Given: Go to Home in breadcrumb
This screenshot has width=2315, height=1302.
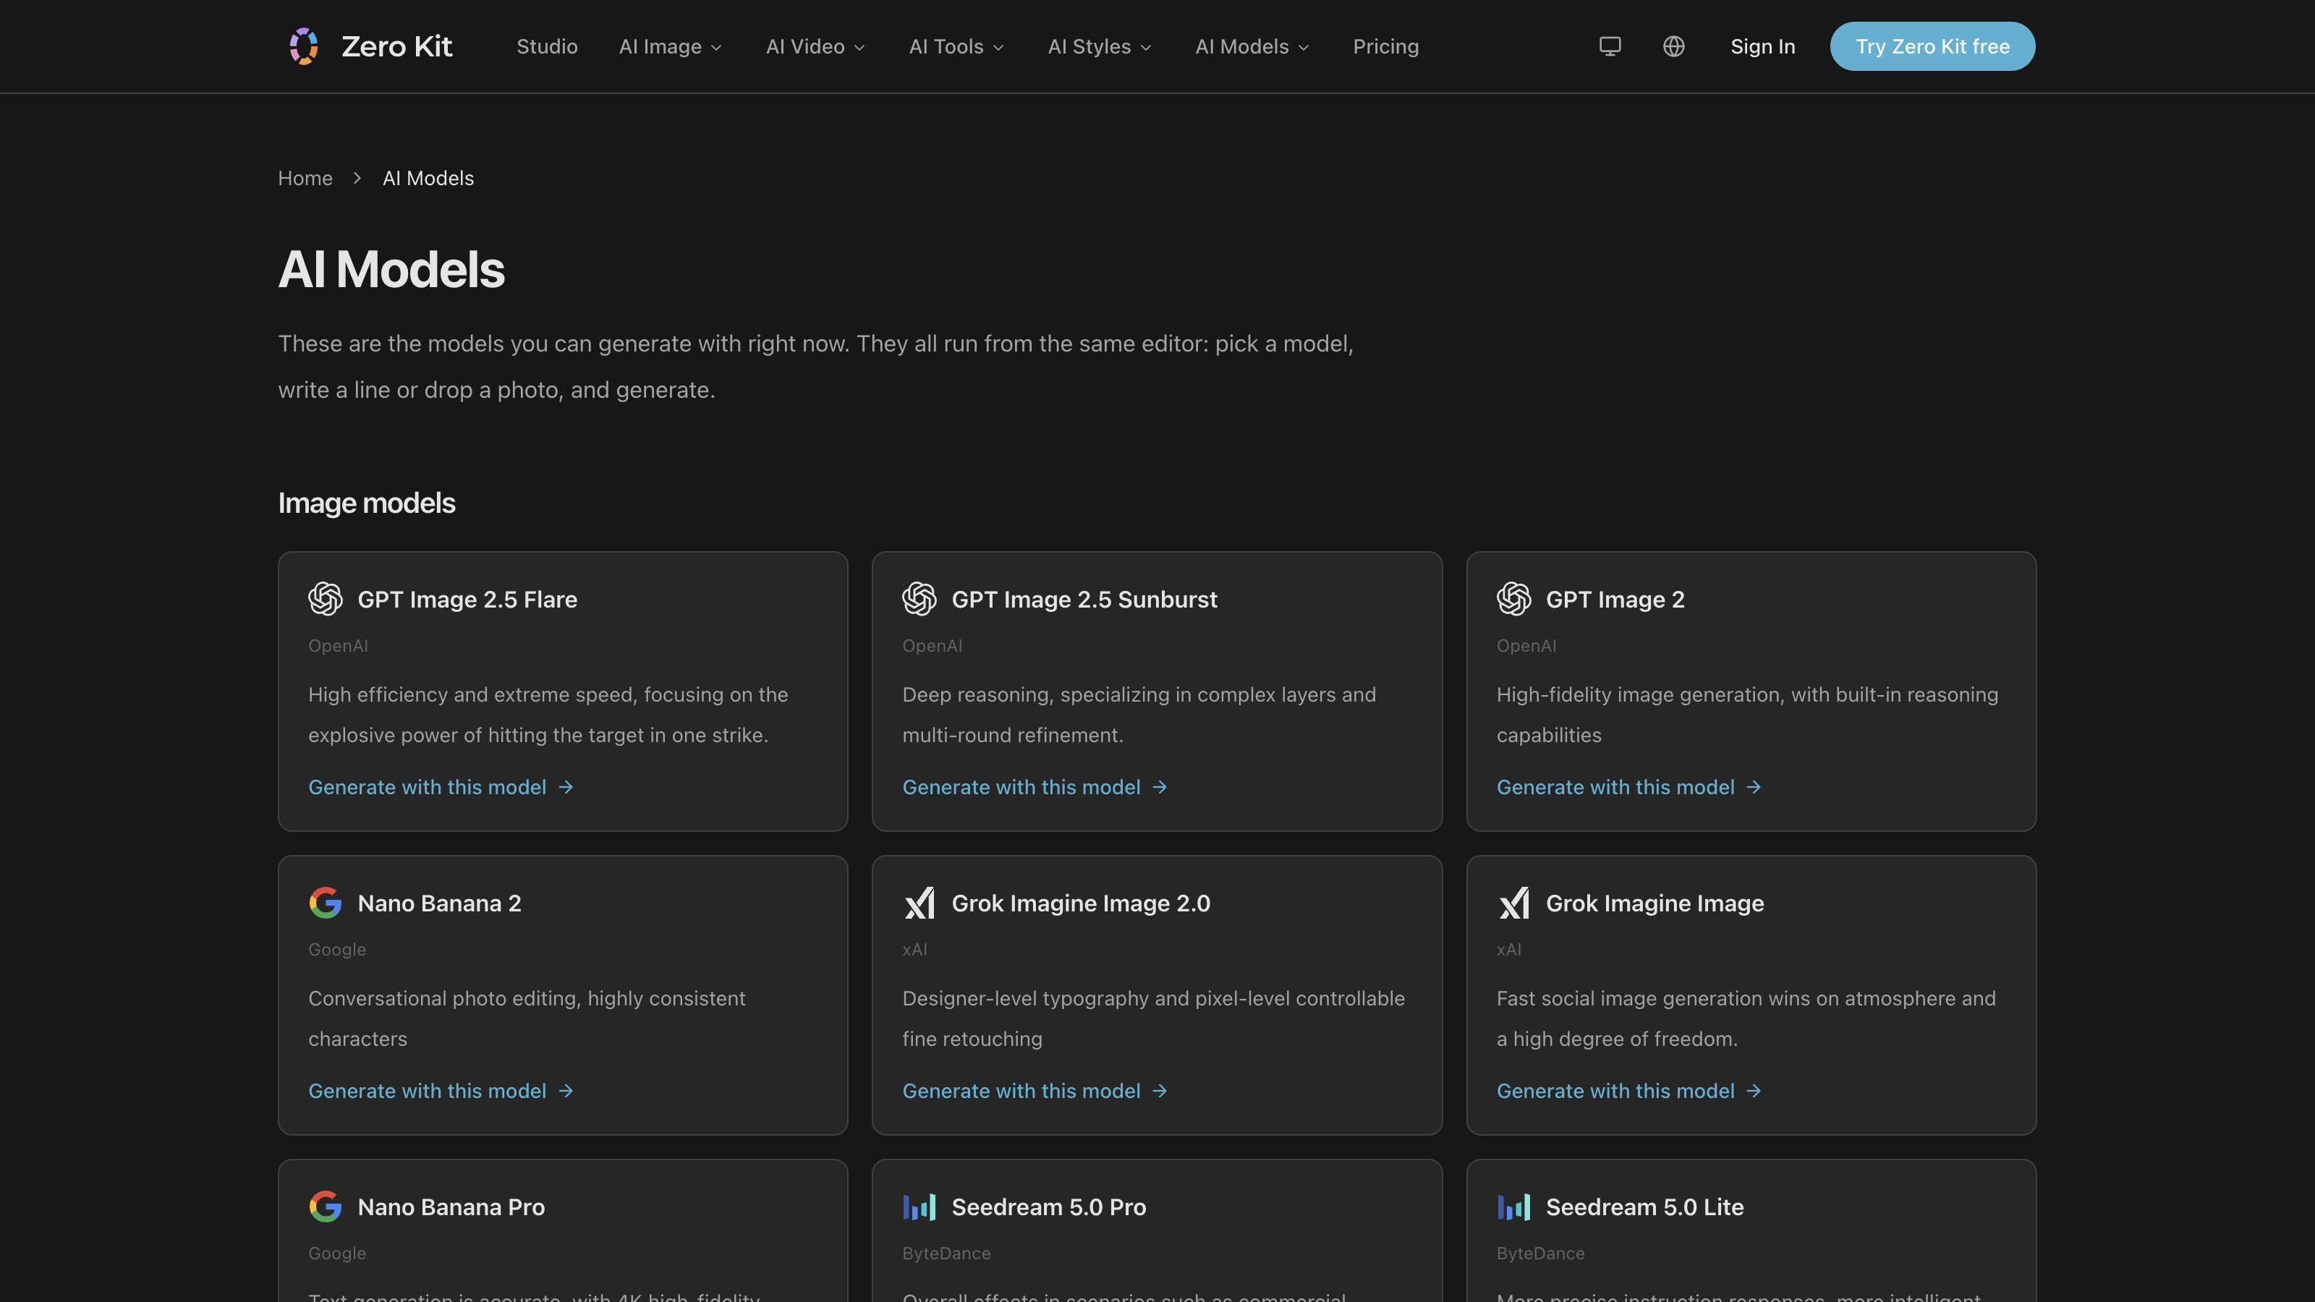Looking at the screenshot, I should tap(305, 178).
